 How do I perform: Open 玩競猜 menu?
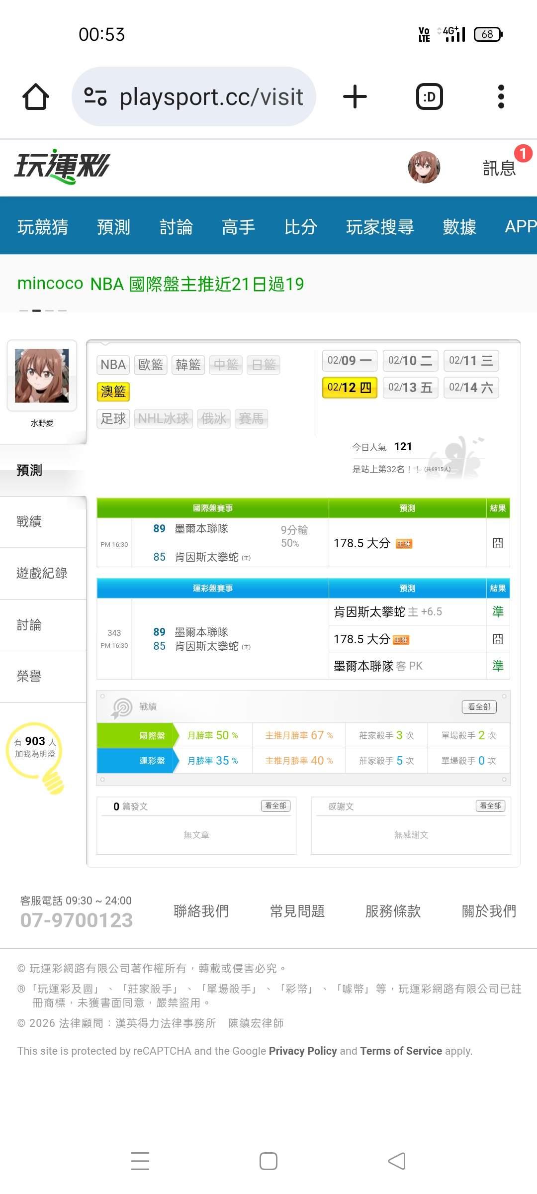[43, 227]
